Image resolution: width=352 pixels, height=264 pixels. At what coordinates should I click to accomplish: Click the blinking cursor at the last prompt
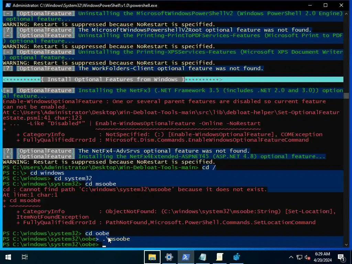(104, 246)
